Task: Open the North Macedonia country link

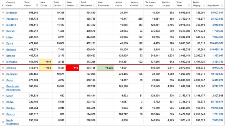Action: click(12, 122)
